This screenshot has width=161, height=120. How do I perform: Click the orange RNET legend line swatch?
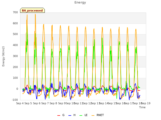93,115
